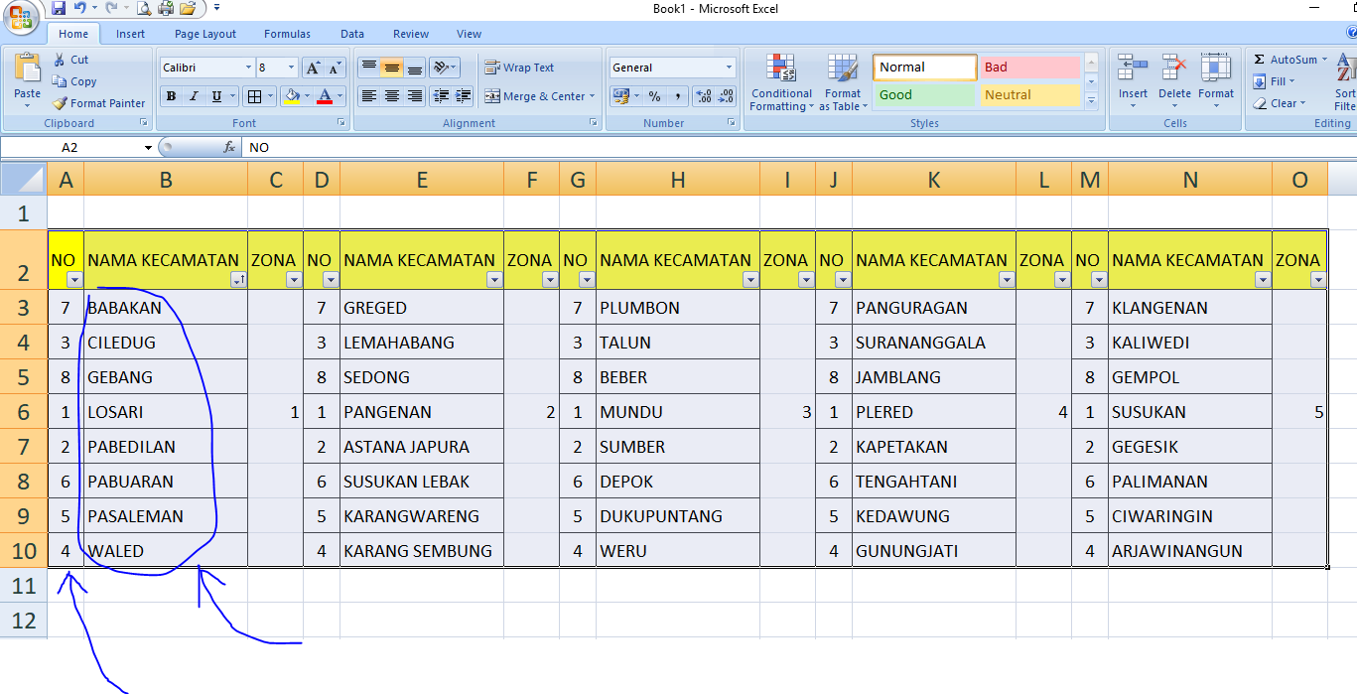
Task: Click the text Orientation icon
Action: 444,68
